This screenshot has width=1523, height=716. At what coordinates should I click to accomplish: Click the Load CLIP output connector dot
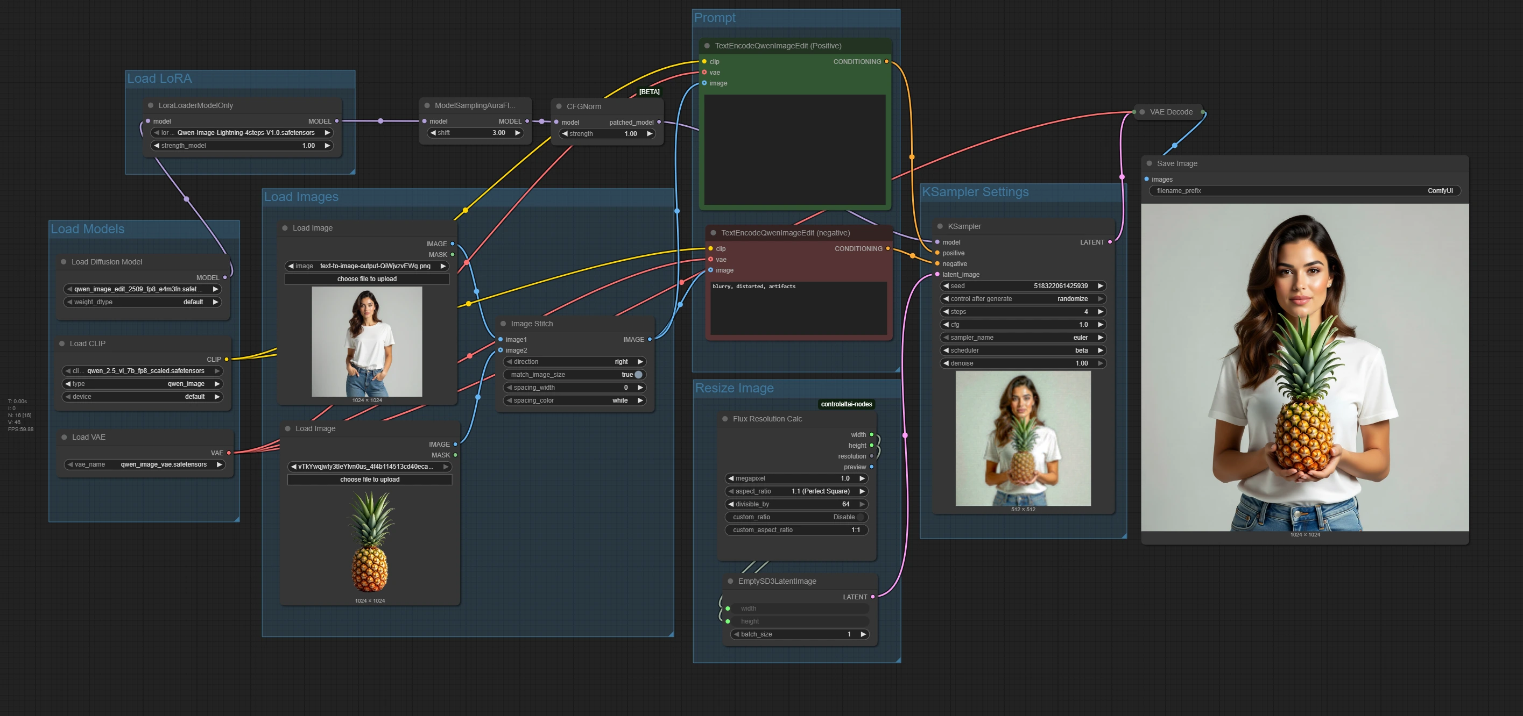(227, 359)
